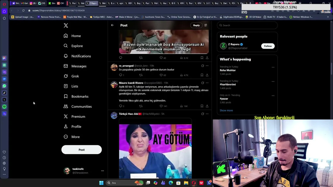Click the Reply button in header

pos(196,25)
